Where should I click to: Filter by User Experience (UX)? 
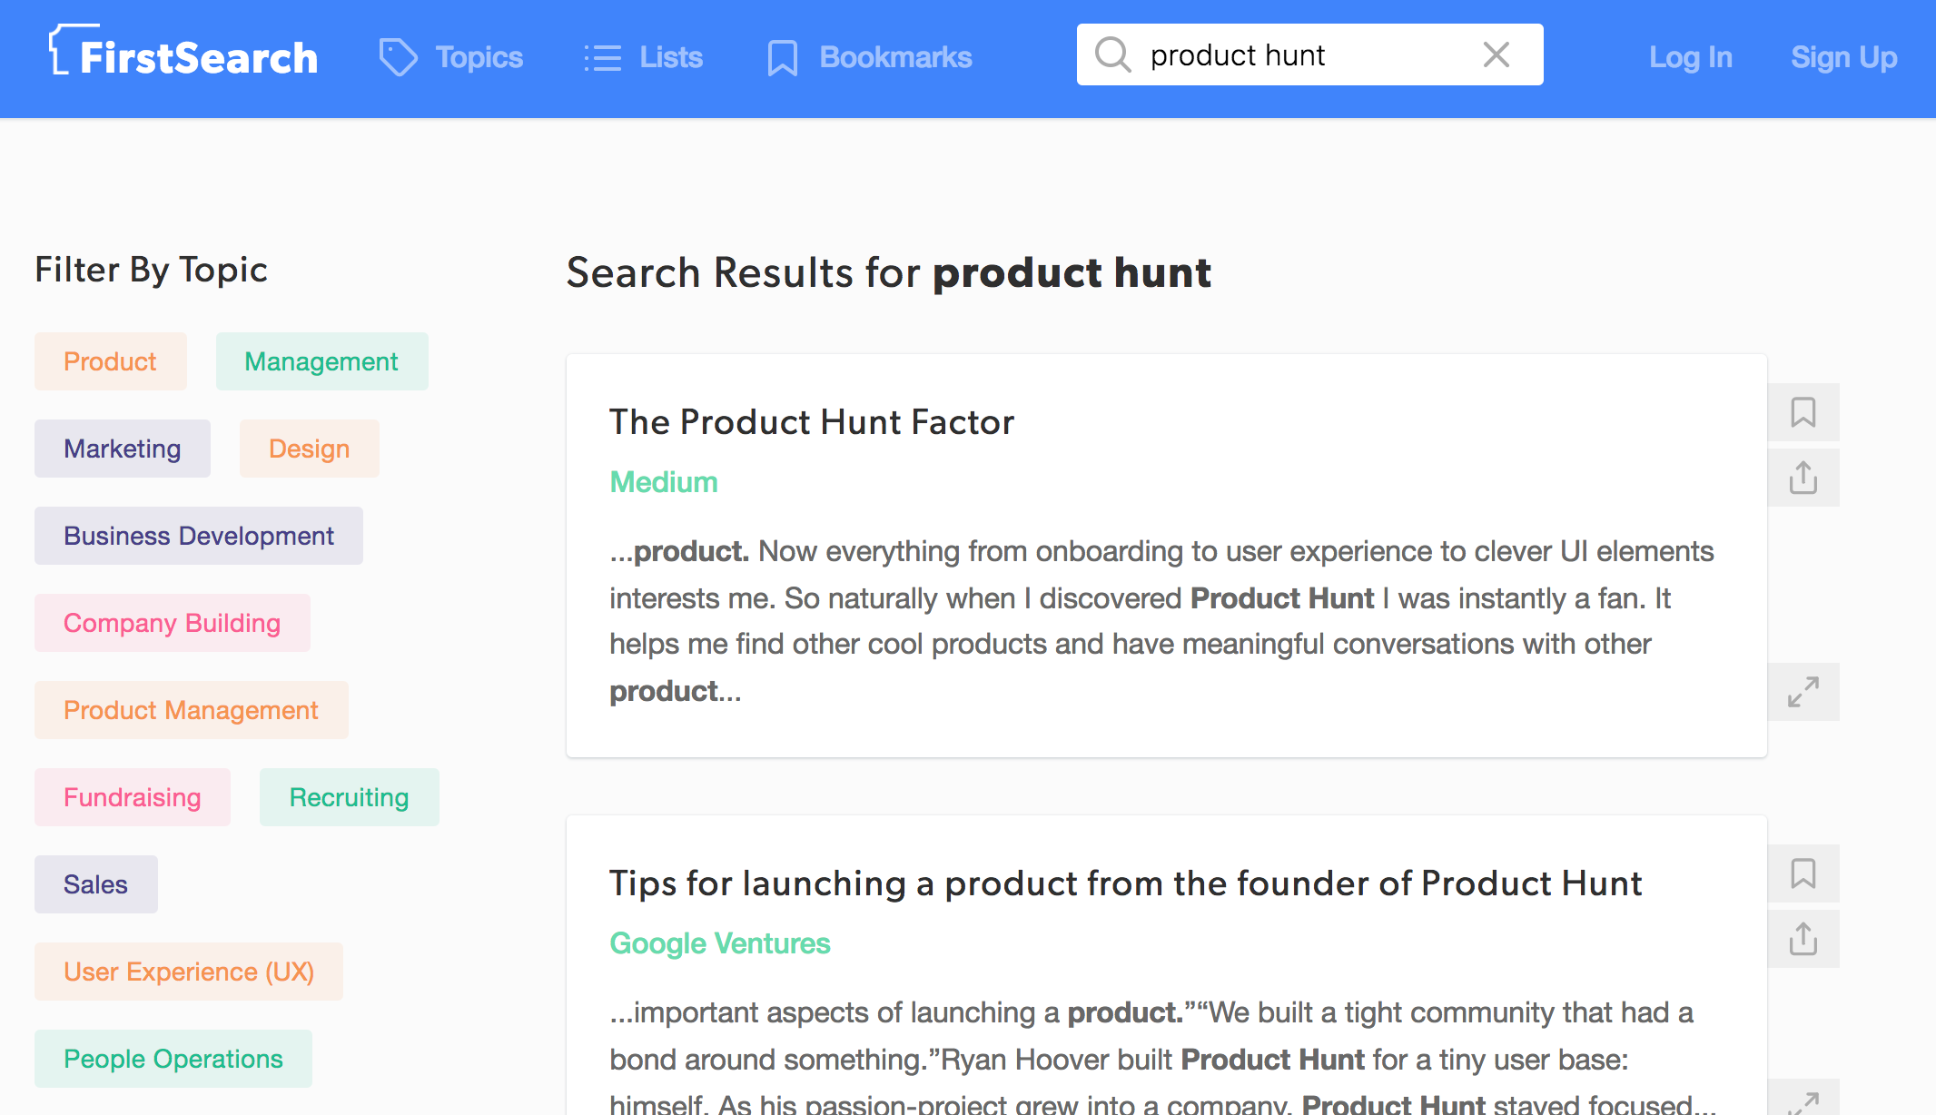189,972
